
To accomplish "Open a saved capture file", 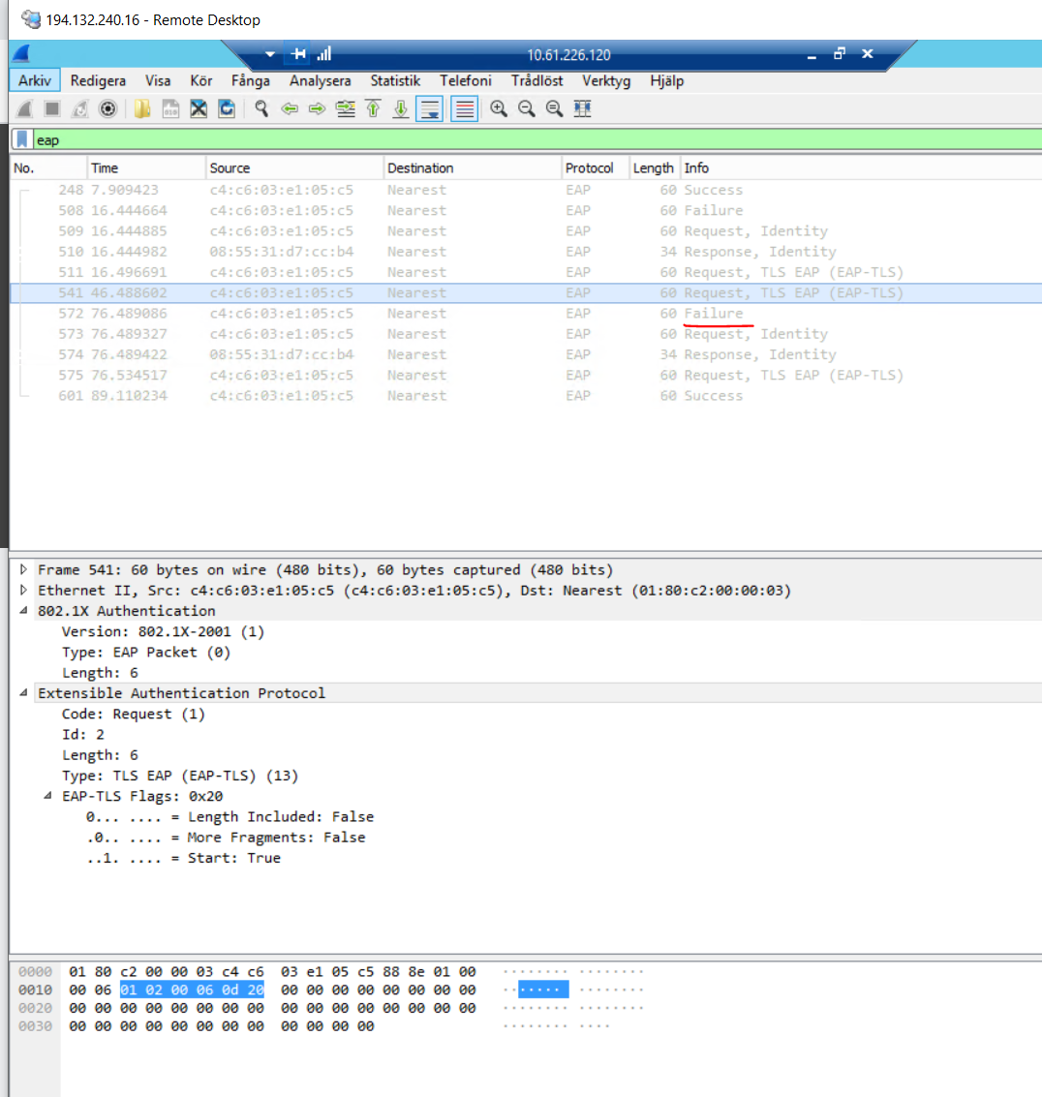I will pyautogui.click(x=141, y=108).
